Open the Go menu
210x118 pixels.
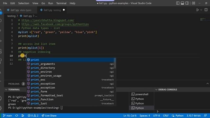43,3
